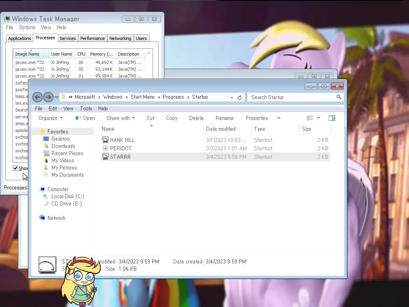The height and width of the screenshot is (307, 409).
Task: Click the folder icon in address bar
Action: pyautogui.click(x=64, y=97)
